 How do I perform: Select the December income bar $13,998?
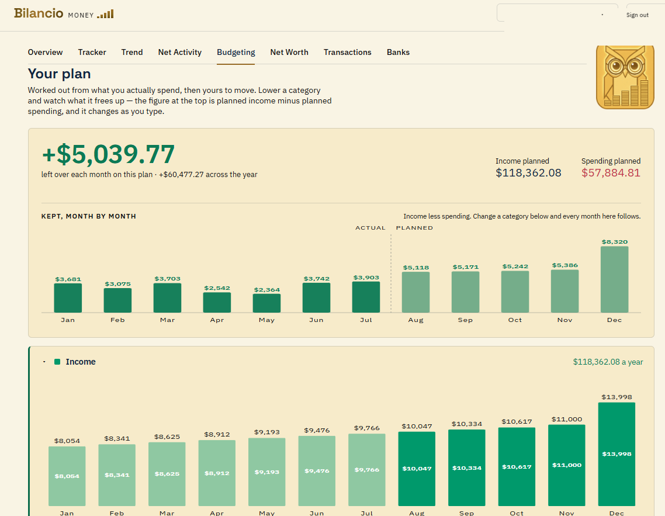(x=616, y=454)
